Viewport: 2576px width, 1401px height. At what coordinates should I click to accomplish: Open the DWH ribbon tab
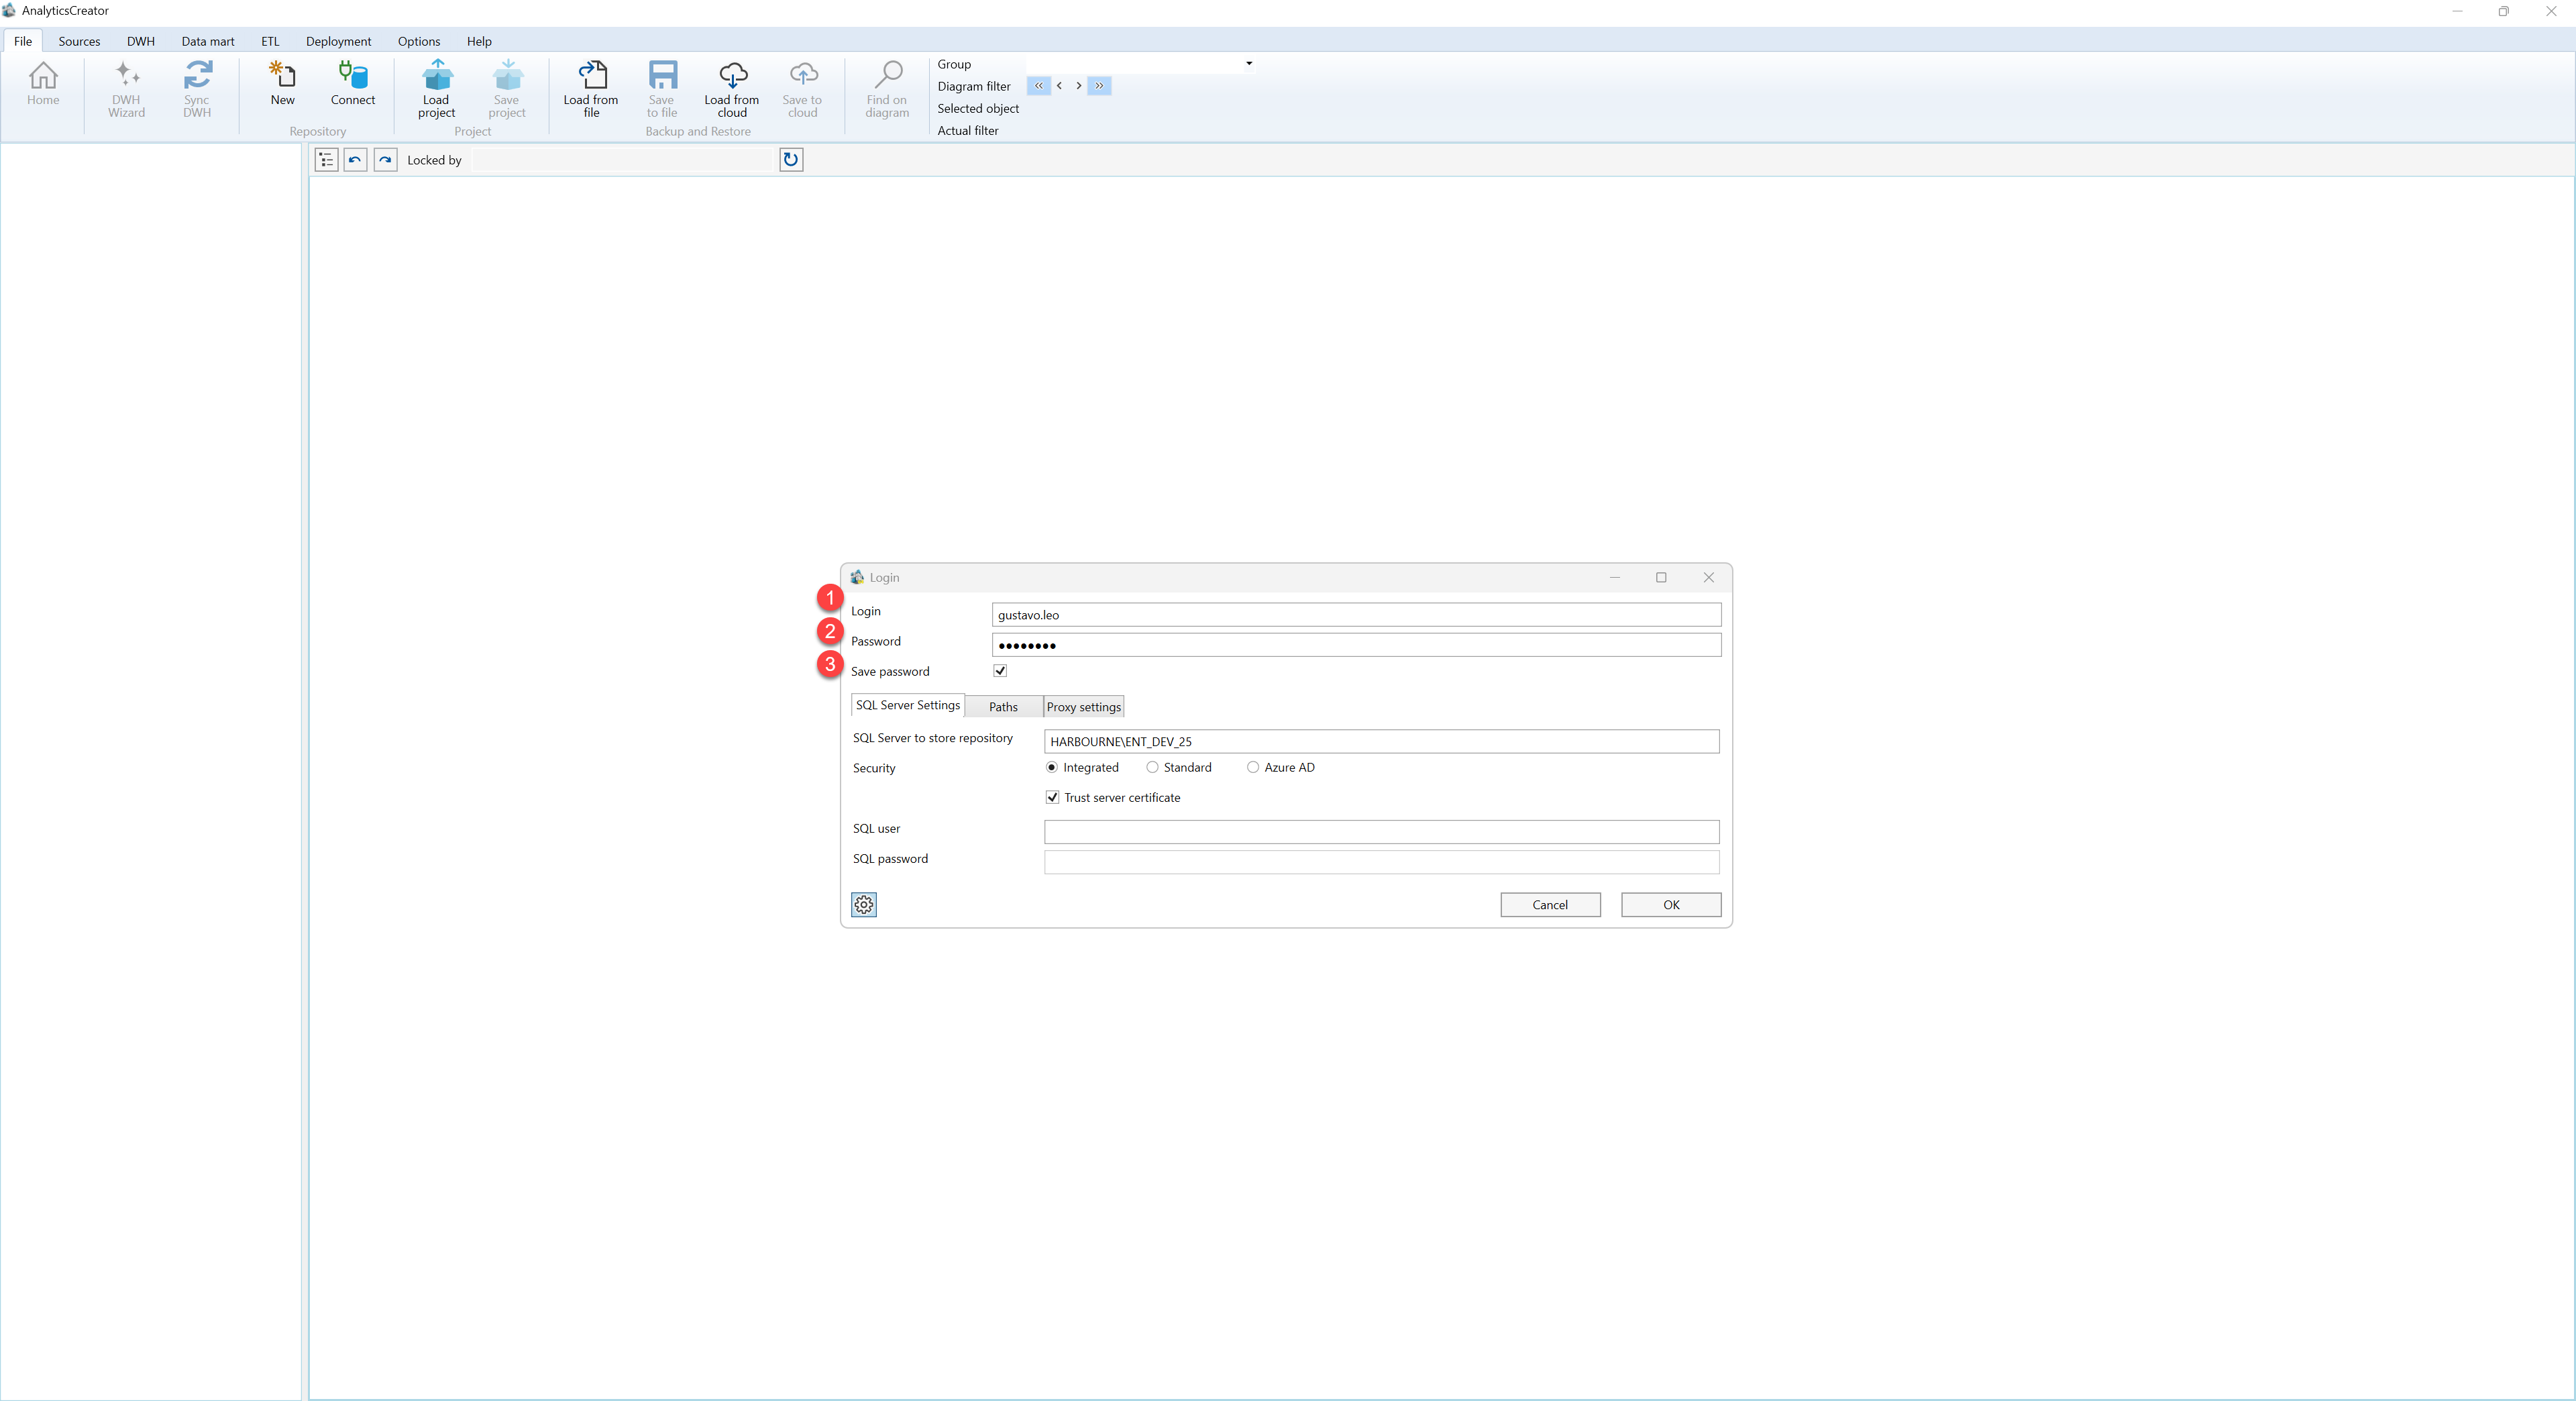(x=141, y=41)
